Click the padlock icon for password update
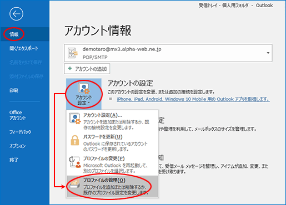 coord(75,140)
